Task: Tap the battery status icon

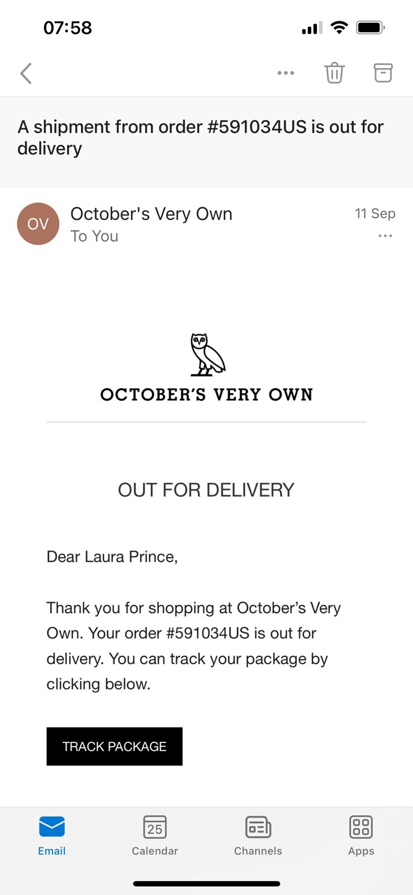Action: click(371, 27)
